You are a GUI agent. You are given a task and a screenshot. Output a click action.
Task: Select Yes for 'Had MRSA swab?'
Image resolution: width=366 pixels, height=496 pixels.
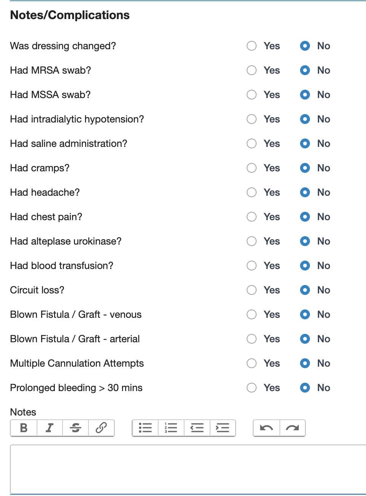[252, 70]
